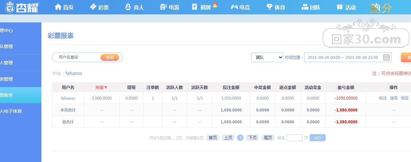
Task: Select 电竞 in the top navigation
Action: 244,7
